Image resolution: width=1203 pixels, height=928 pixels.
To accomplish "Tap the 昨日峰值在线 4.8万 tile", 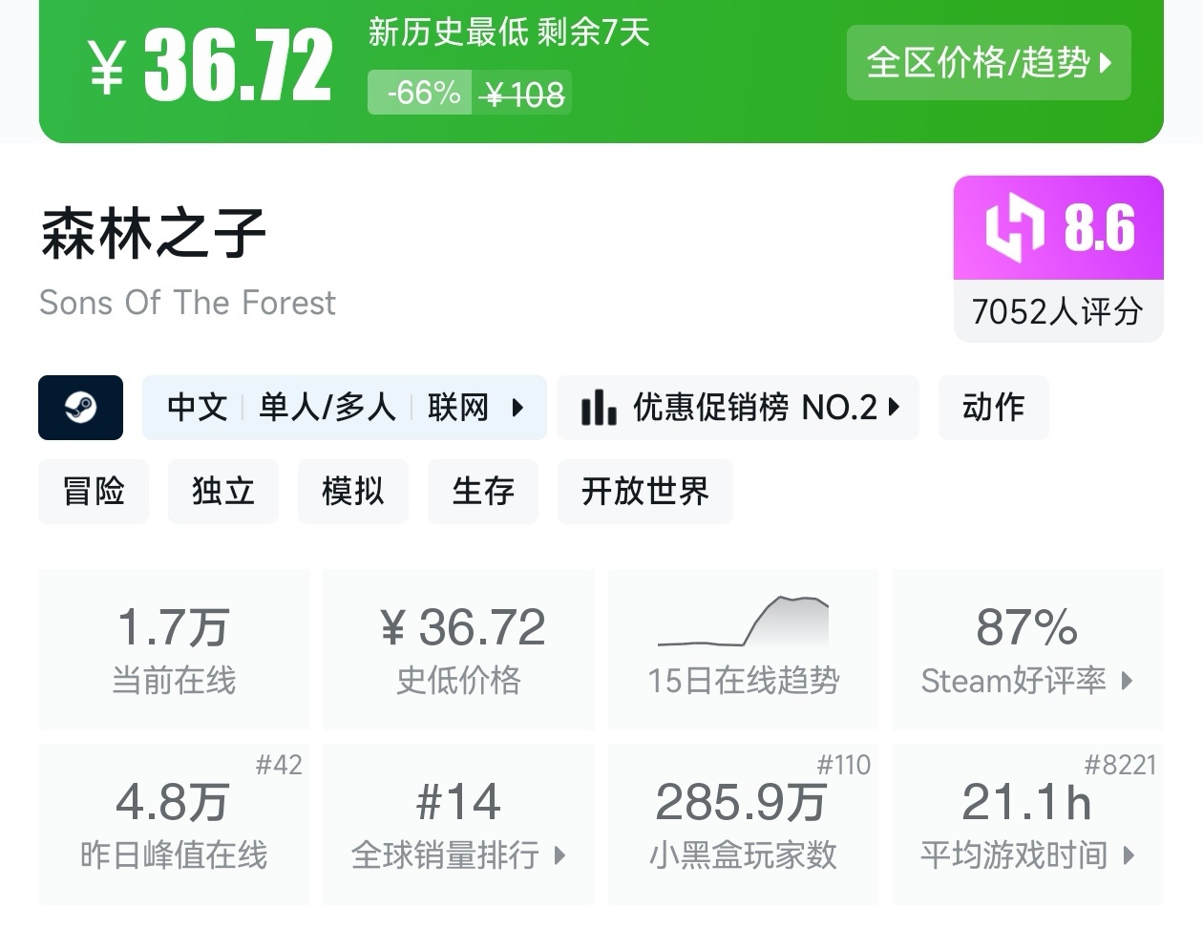I will click(174, 824).
